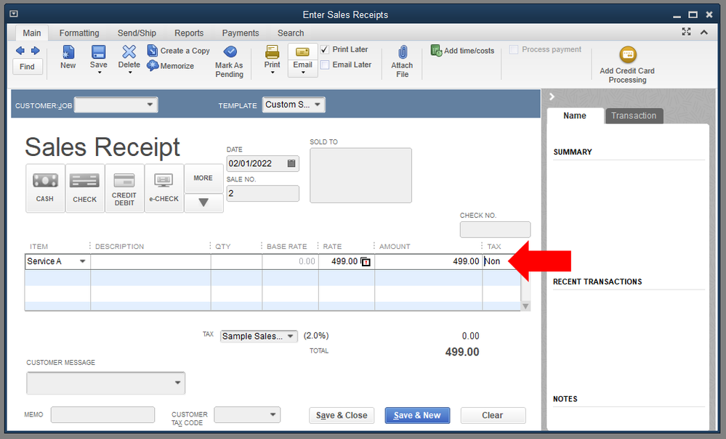Click Attach File paperclip icon
The width and height of the screenshot is (726, 439).
403,52
